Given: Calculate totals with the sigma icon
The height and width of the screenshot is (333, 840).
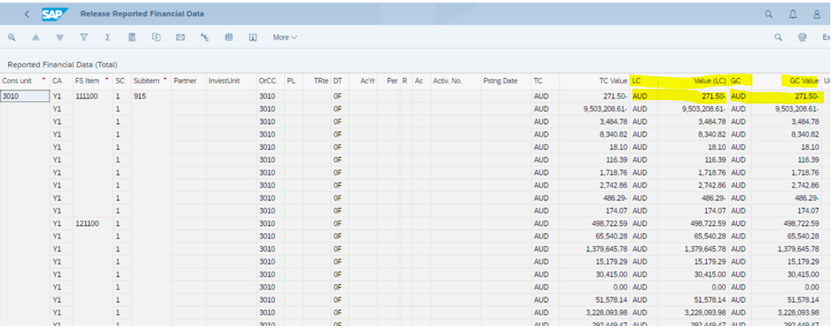Looking at the screenshot, I should coord(107,37).
